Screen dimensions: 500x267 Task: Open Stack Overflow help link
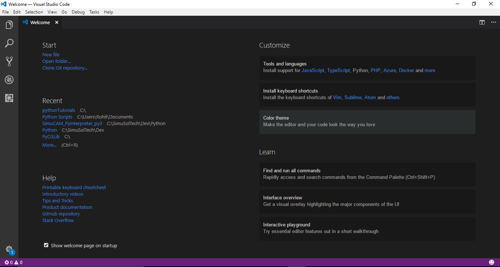pyautogui.click(x=58, y=220)
